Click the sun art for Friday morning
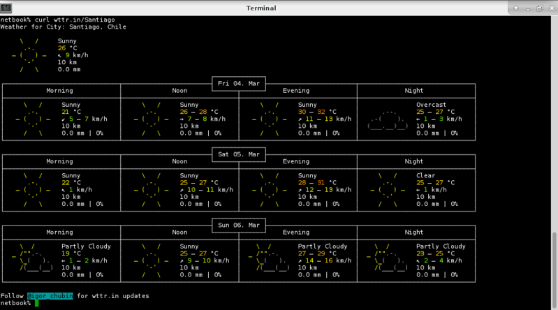The width and height of the screenshot is (558, 310). pyautogui.click(x=33, y=119)
